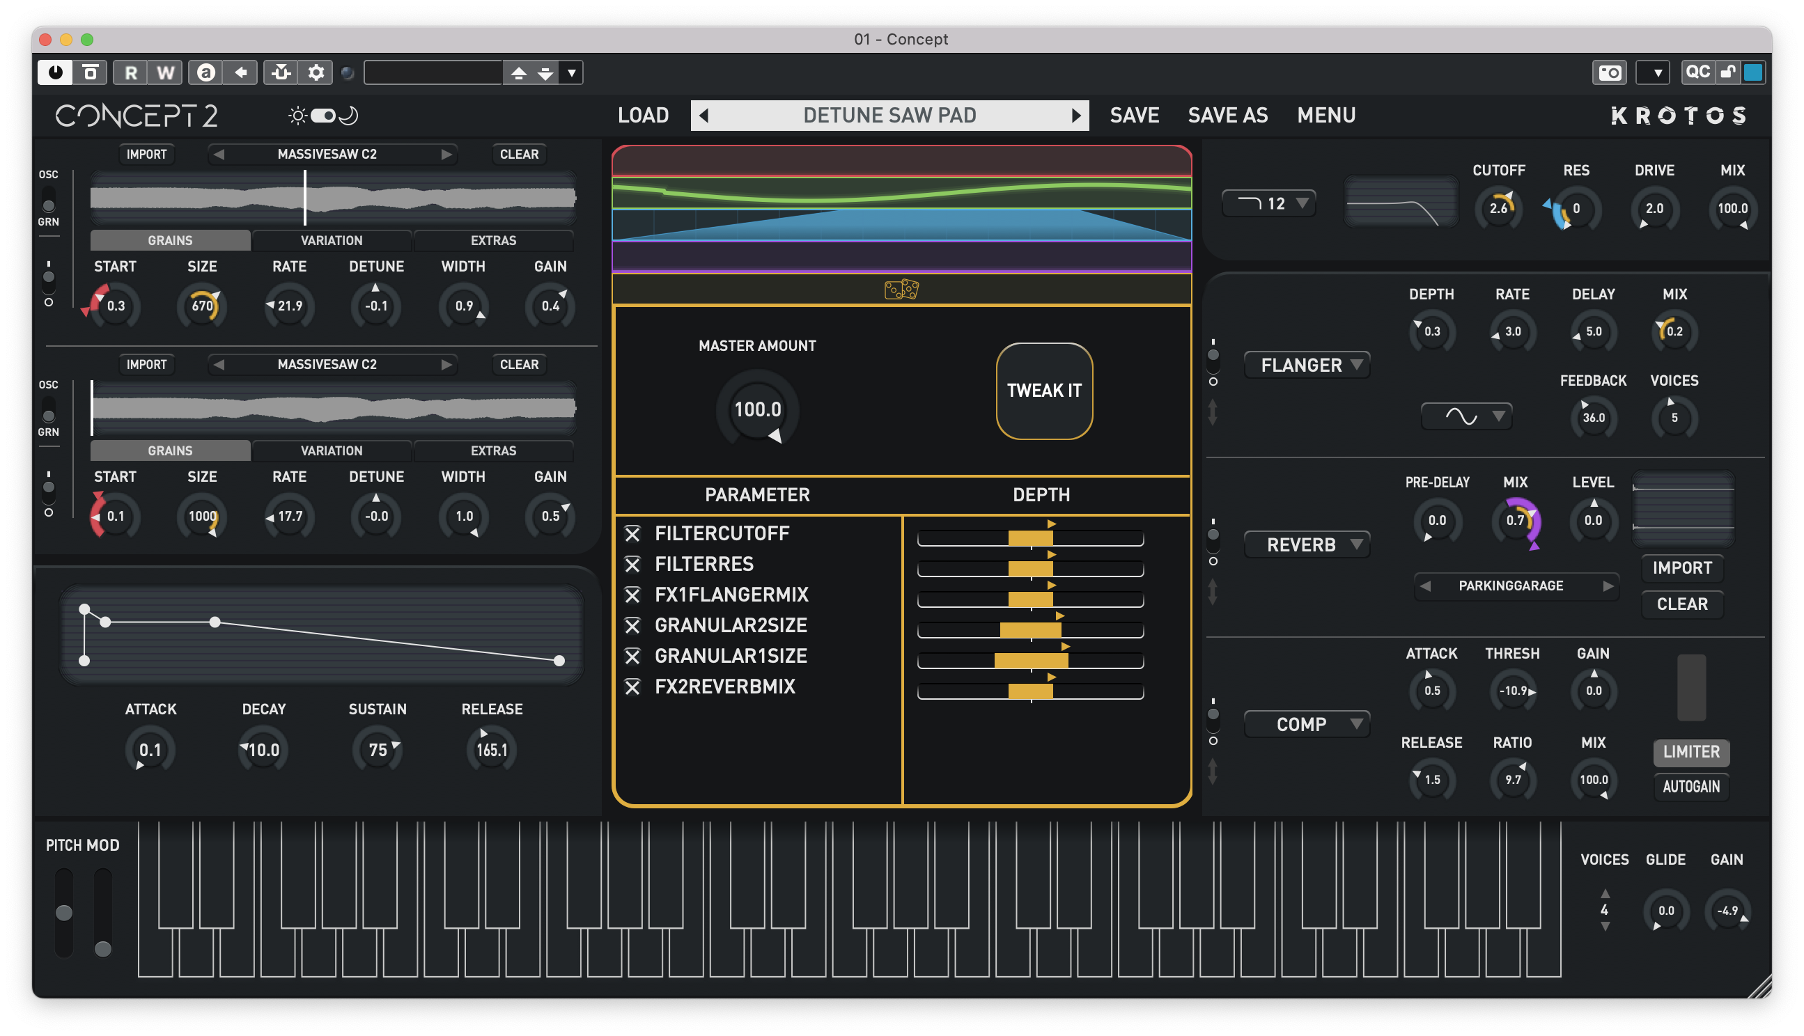Screen dimensions: 1804x1036
Task: Click the first oscillator waveform display
Action: click(332, 198)
